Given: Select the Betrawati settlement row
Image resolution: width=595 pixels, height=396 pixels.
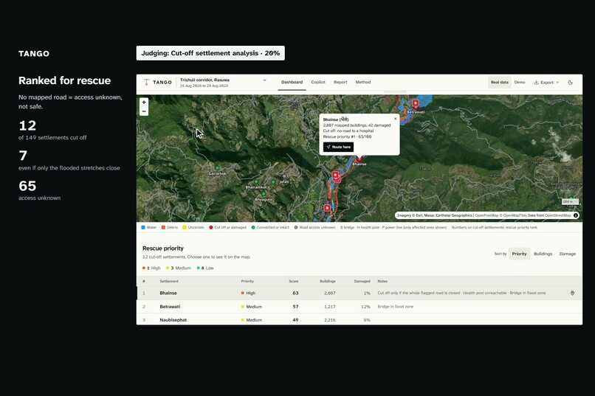Looking at the screenshot, I should tap(360, 307).
